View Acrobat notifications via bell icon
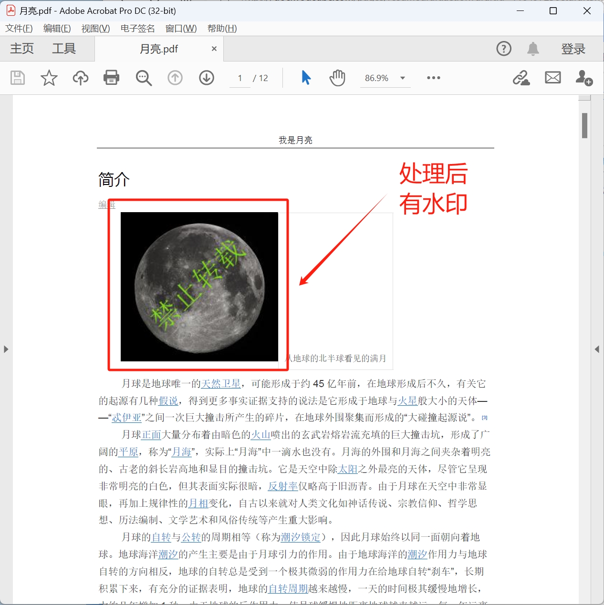The image size is (604, 605). (533, 48)
